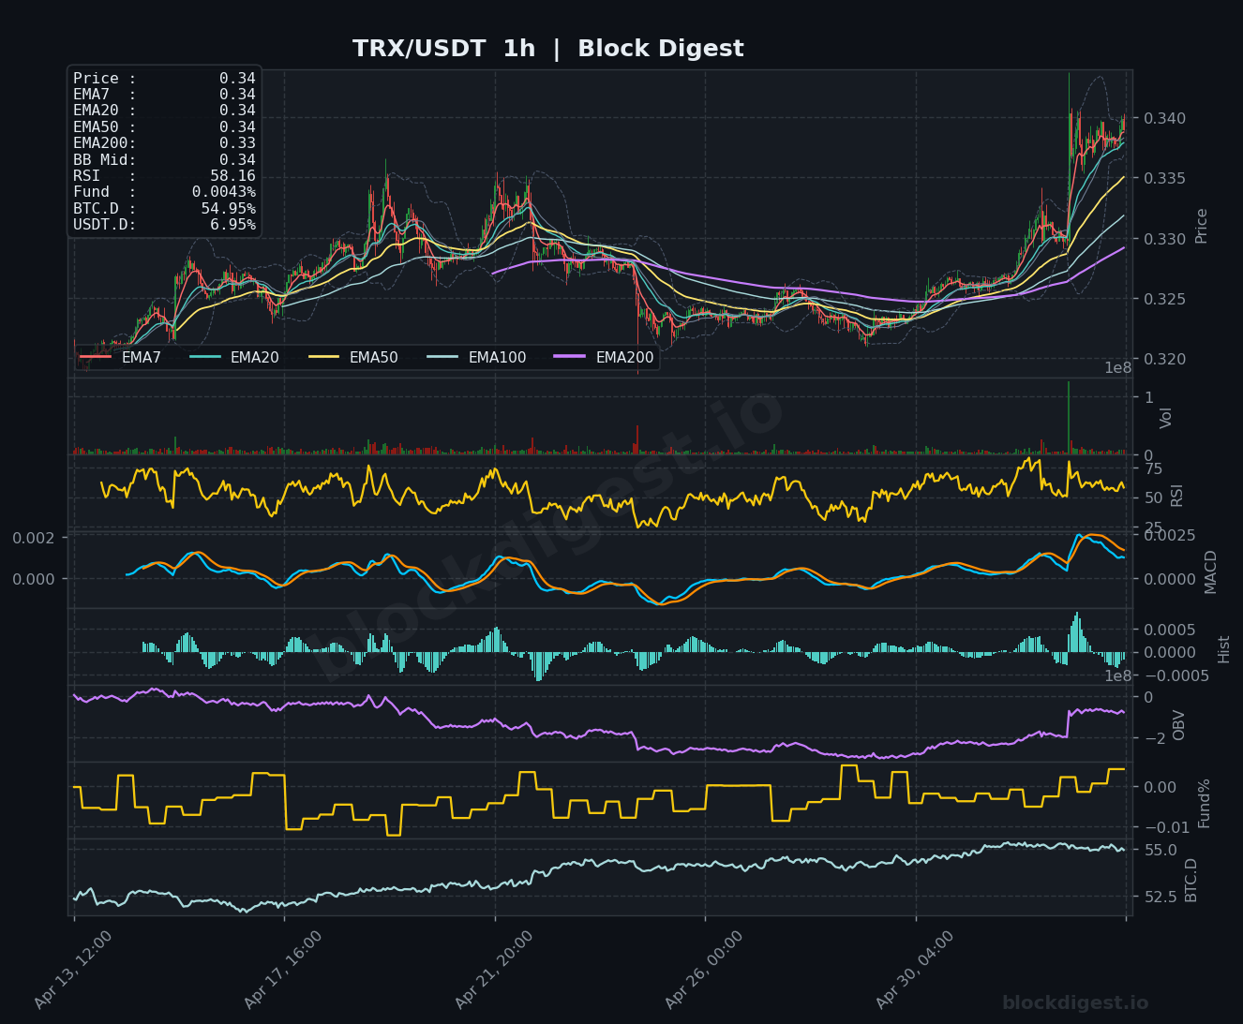Click the RSI 58.16 value in stats box
Image resolution: width=1243 pixels, height=1024 pixels.
coord(232,176)
